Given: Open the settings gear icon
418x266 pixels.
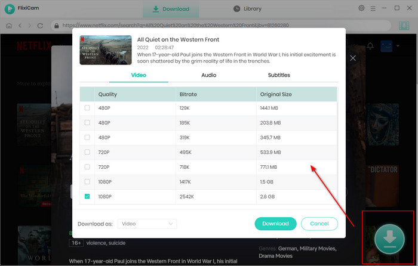Looking at the screenshot, I should [361, 8].
